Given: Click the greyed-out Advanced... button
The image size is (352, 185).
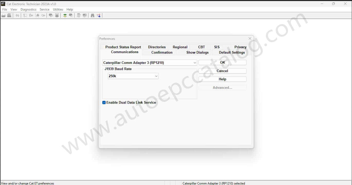Looking at the screenshot, I should [x=222, y=87].
